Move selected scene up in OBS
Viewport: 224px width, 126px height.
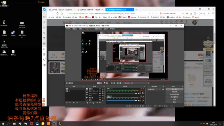click(x=74, y=103)
